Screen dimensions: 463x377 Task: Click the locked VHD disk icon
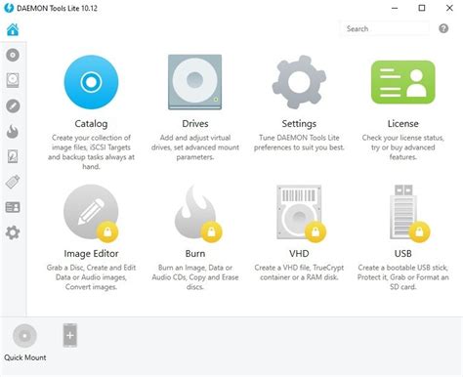coord(300,213)
